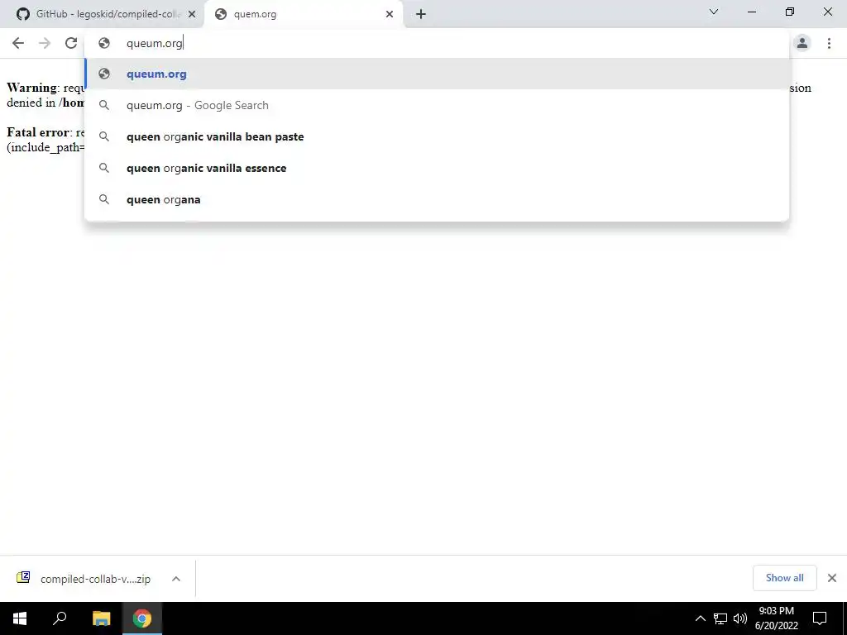Pick queen organic vanilla essence suggestion
The width and height of the screenshot is (847, 635).
437,168
